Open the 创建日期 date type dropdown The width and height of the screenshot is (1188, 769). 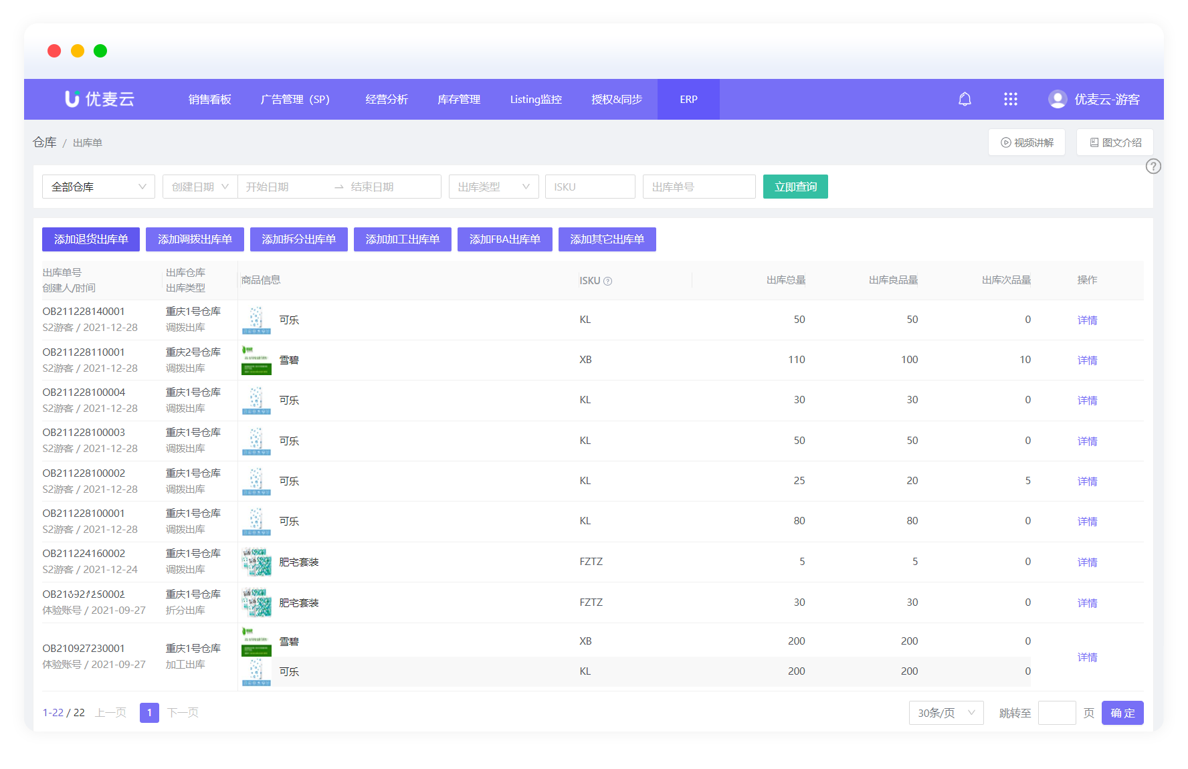pyautogui.click(x=199, y=187)
